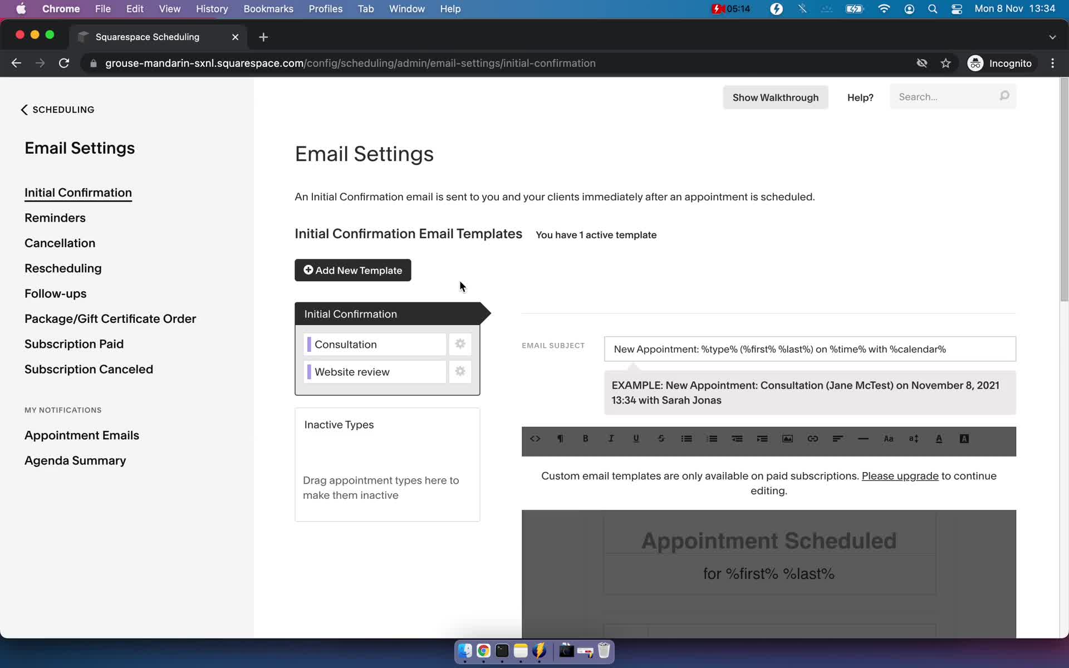Apply strikethrough formatting in editor toolbar
The width and height of the screenshot is (1069, 668).
point(661,439)
